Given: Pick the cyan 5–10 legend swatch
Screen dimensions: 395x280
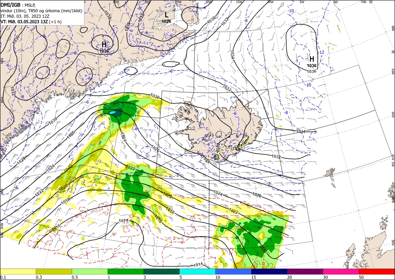Looking at the screenshot, I should pyautogui.click(x=197, y=271).
